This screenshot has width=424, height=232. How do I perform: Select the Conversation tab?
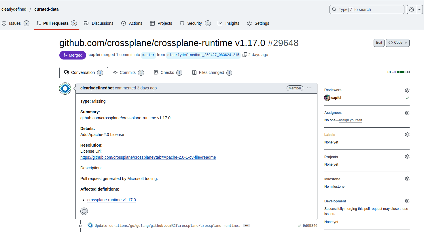coord(84,72)
